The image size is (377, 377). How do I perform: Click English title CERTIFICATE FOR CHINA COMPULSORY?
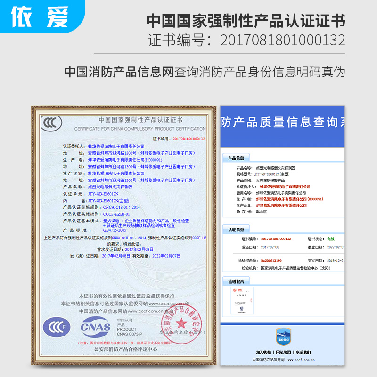[x=140, y=129]
